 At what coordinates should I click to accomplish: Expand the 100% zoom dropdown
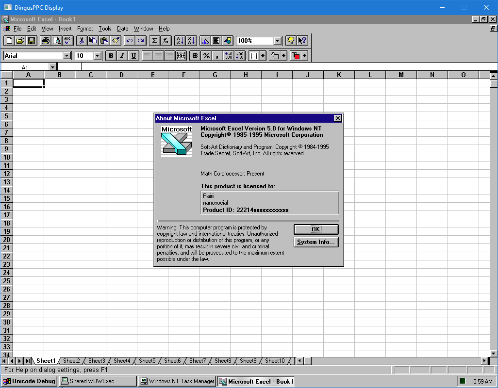pyautogui.click(x=278, y=41)
